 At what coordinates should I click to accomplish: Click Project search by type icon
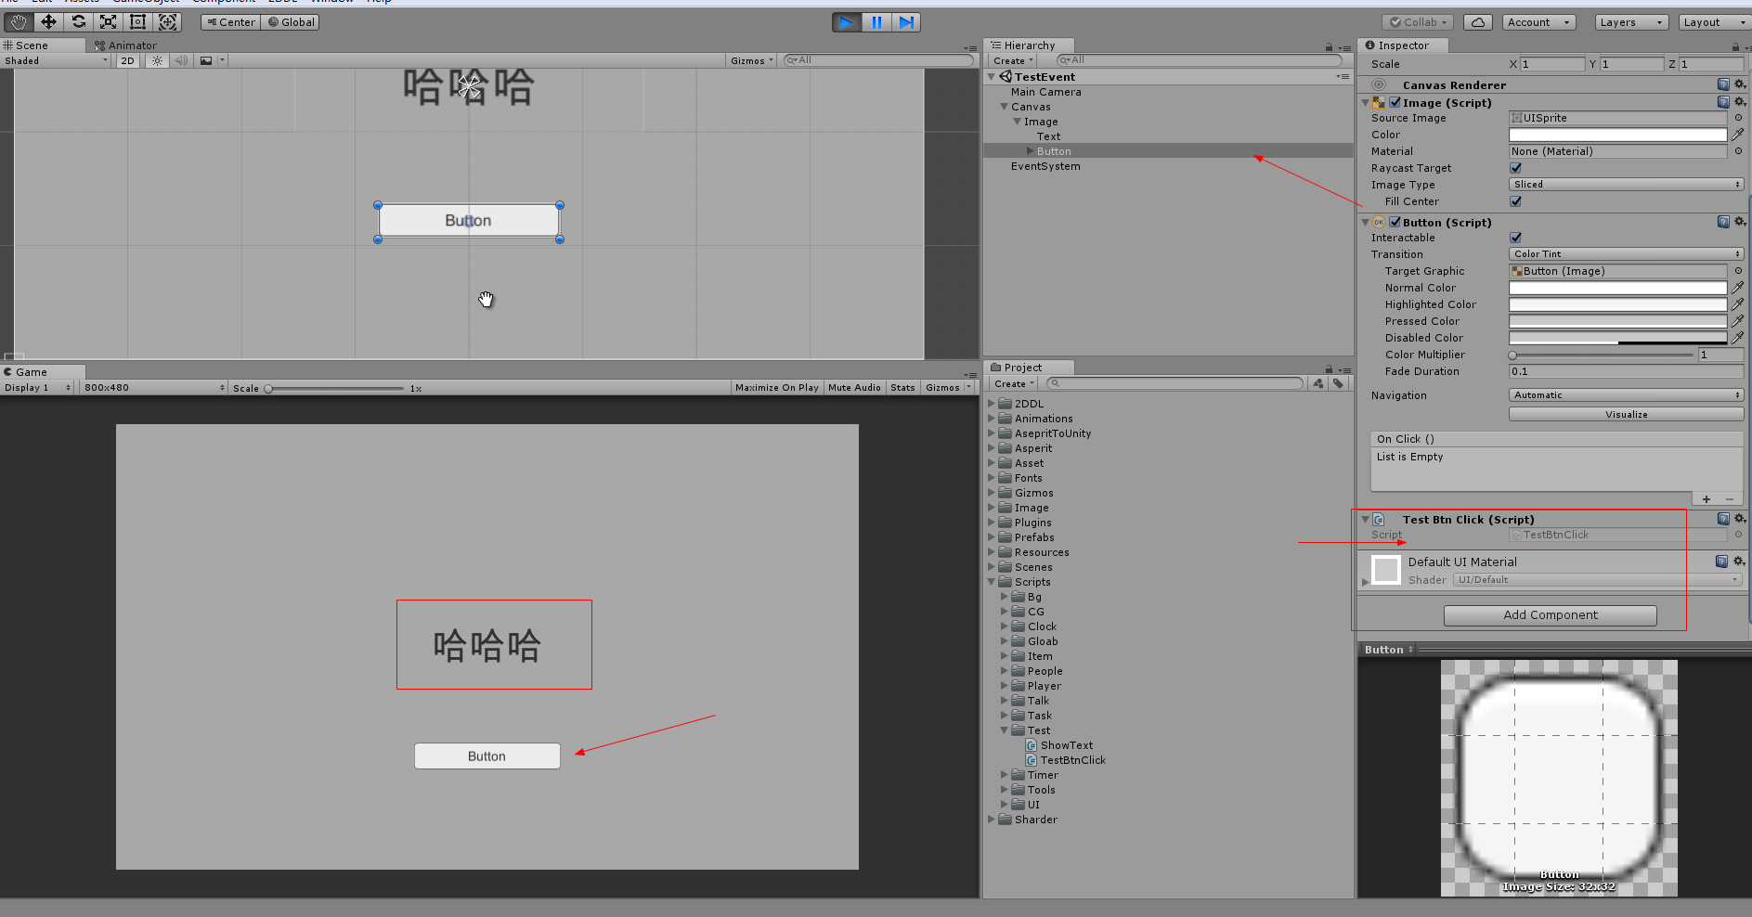[x=1318, y=383]
